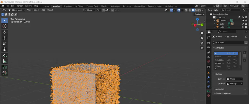This screenshot has height=104, width=249.
Task: Select the Measure tool
Action: point(4,61)
